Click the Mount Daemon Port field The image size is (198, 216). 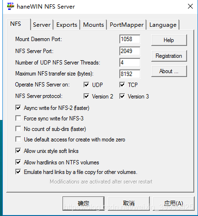click(130, 39)
